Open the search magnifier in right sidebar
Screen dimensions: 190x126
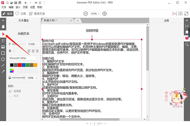pyautogui.click(x=187, y=45)
